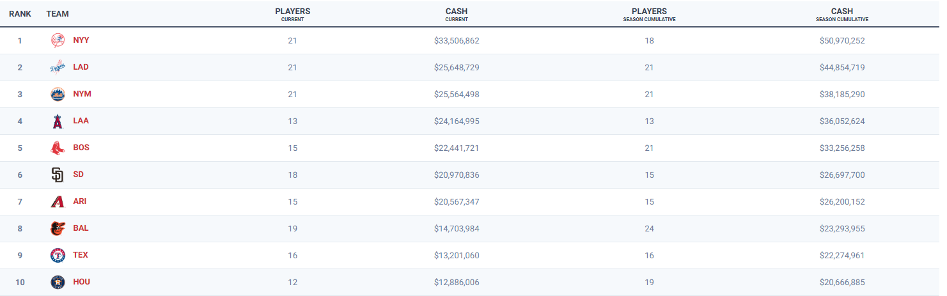This screenshot has width=947, height=296.
Task: Sort by the TEAM column header
Action: click(58, 13)
